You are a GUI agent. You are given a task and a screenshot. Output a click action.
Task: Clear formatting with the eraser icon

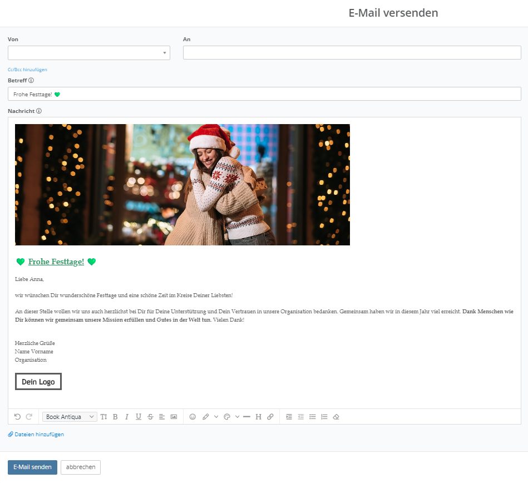coord(335,416)
